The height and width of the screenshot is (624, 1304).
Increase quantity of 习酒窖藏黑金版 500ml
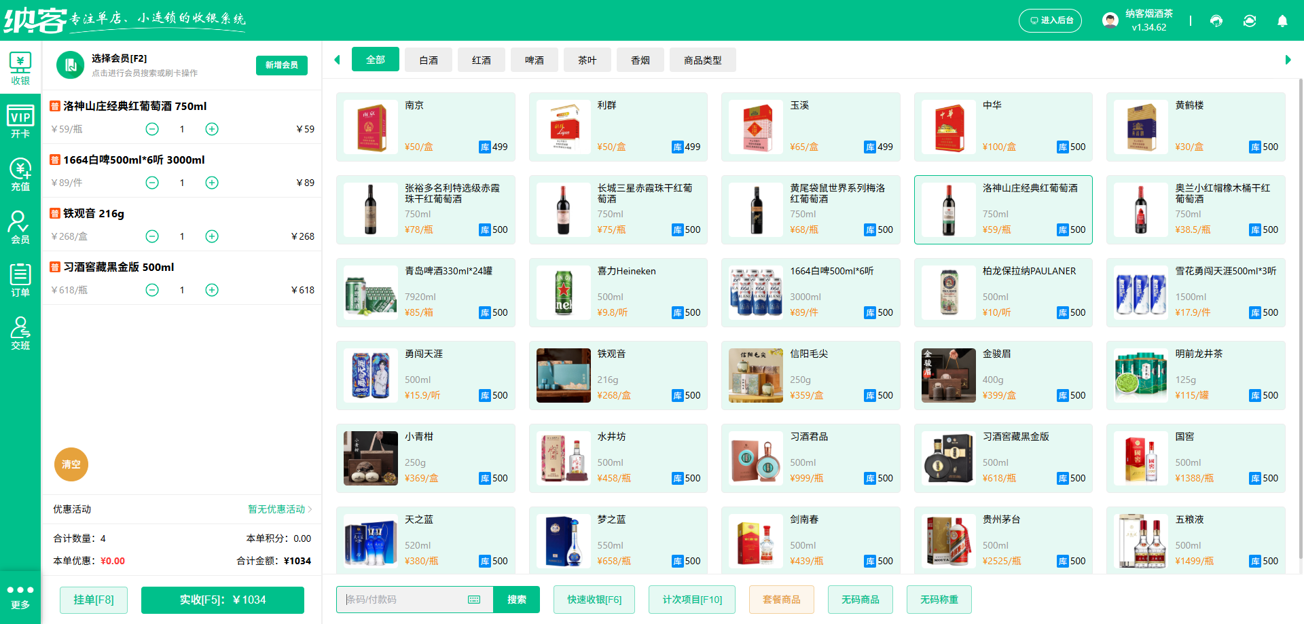coord(212,290)
